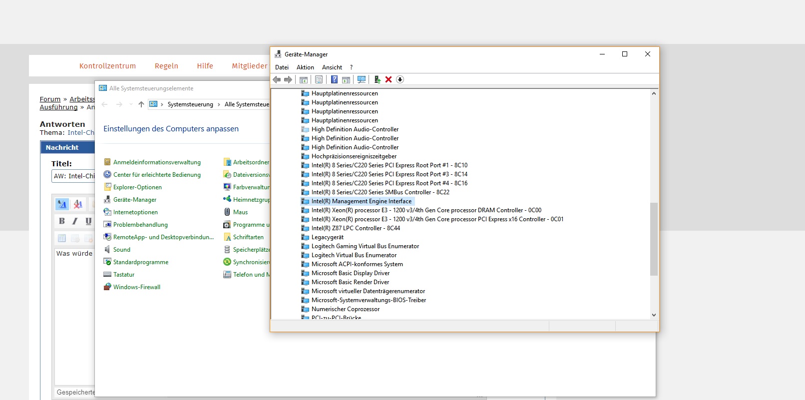Click icon of Logitech Virtual Bus Enumerator
Image resolution: width=805 pixels, height=400 pixels.
[x=305, y=255]
